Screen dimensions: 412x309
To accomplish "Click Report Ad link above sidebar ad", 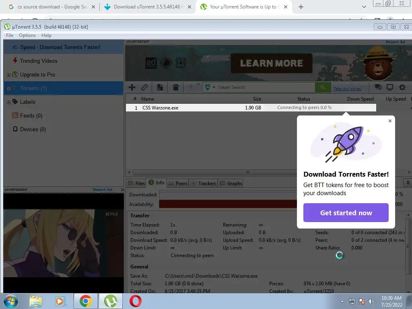I will (103, 190).
